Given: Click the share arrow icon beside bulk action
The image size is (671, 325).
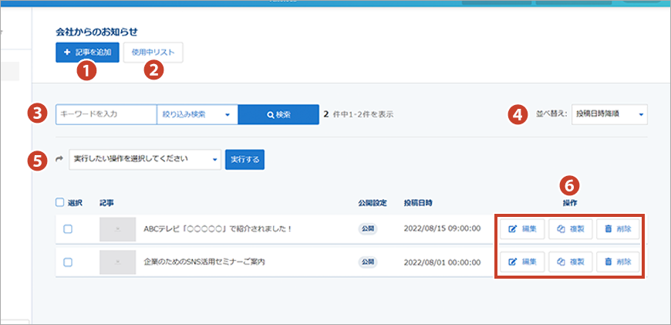Looking at the screenshot, I should pos(59,159).
